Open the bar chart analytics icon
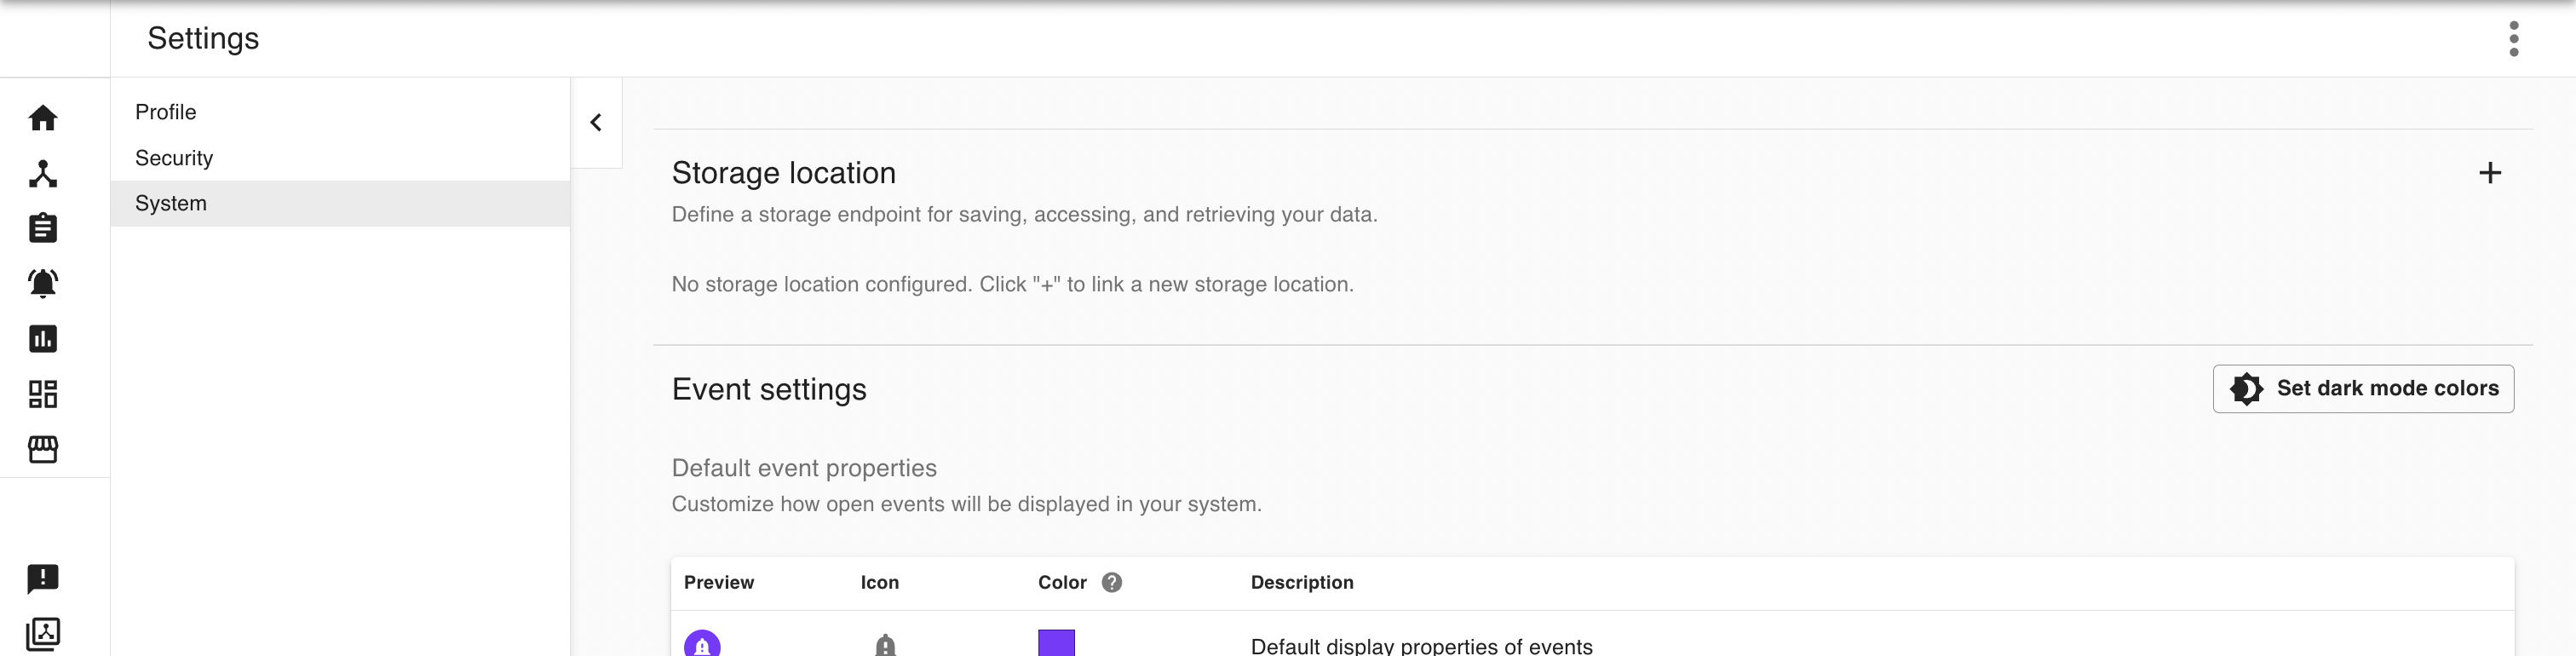 pos(43,339)
